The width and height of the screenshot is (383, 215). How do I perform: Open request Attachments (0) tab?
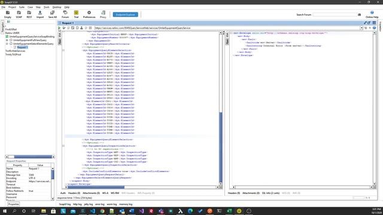[x=91, y=193]
